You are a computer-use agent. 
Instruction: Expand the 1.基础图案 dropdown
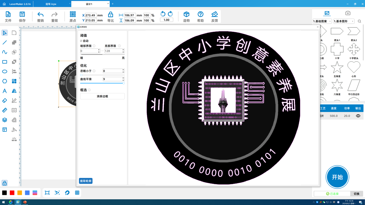[x=322, y=21]
